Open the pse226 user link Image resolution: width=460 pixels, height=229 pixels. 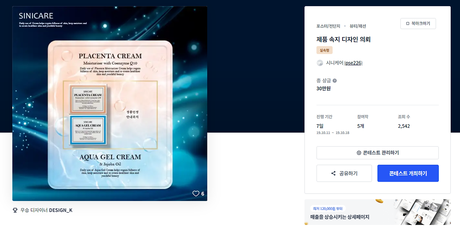[353, 63]
